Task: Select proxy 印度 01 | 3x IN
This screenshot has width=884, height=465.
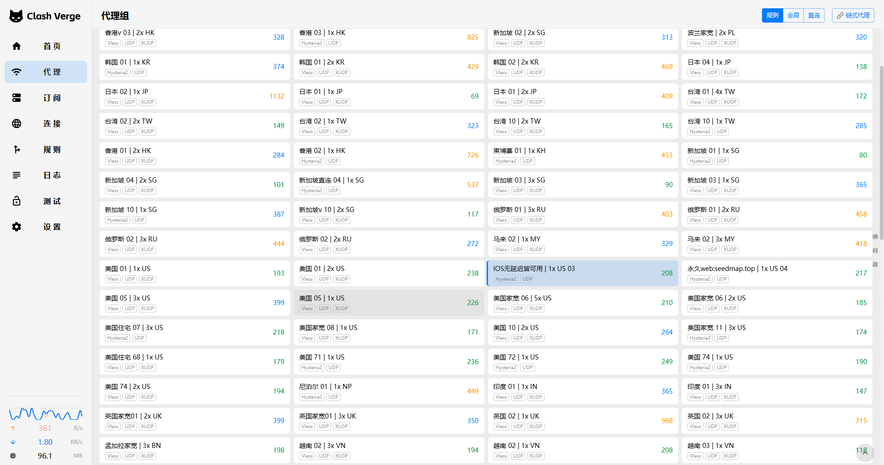Action: coord(777,391)
